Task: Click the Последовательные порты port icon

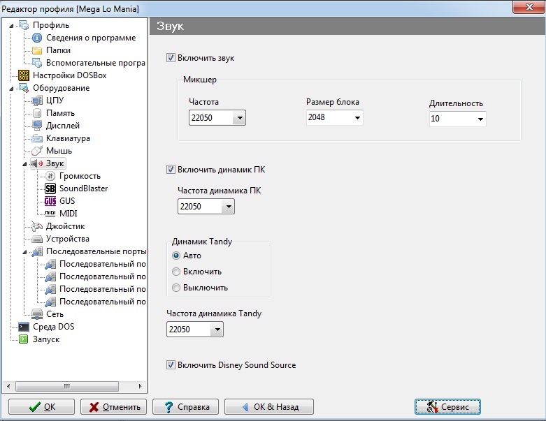Action: [x=37, y=251]
